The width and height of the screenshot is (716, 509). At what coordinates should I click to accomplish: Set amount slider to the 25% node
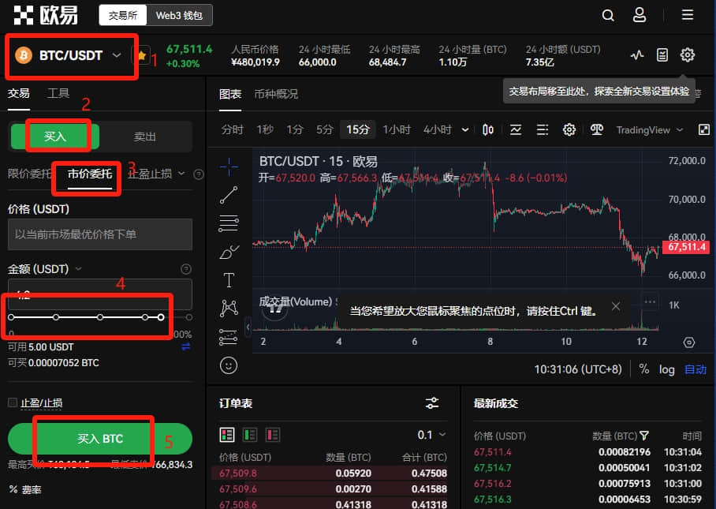pos(56,317)
